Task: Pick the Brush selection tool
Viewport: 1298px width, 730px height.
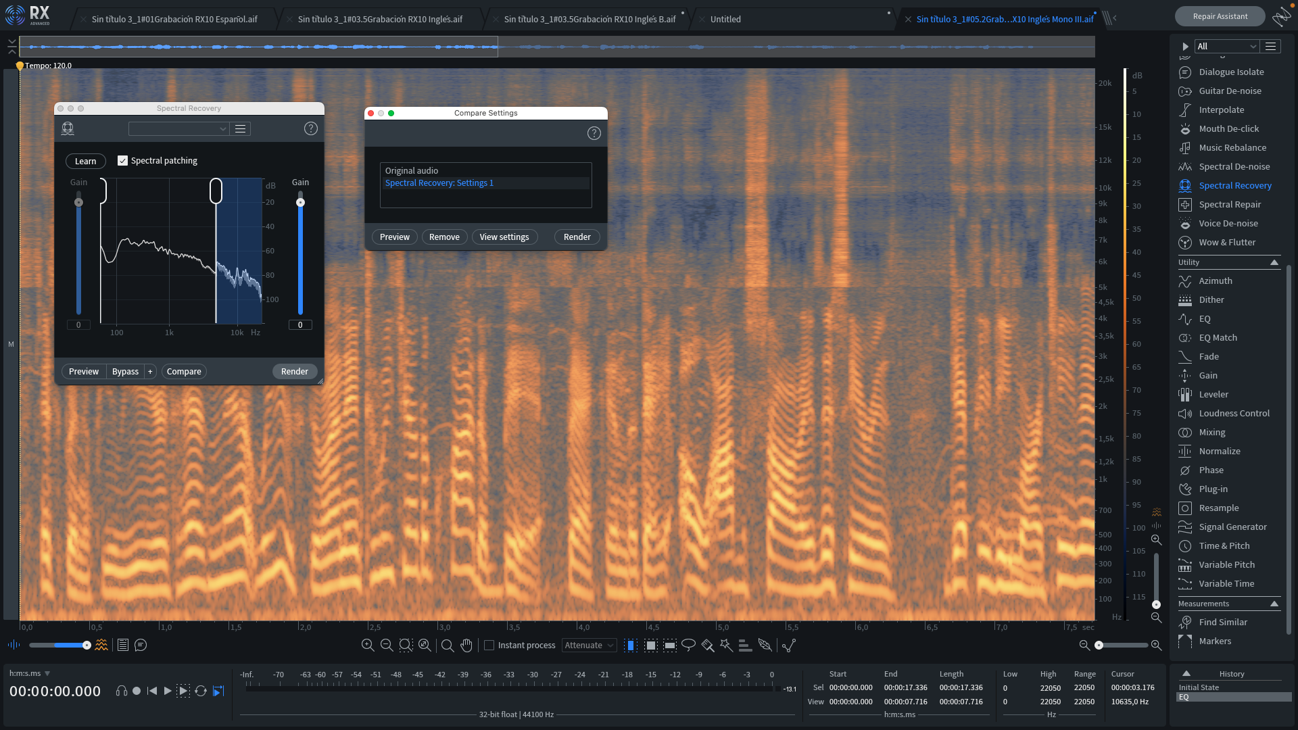Action: coord(708,646)
